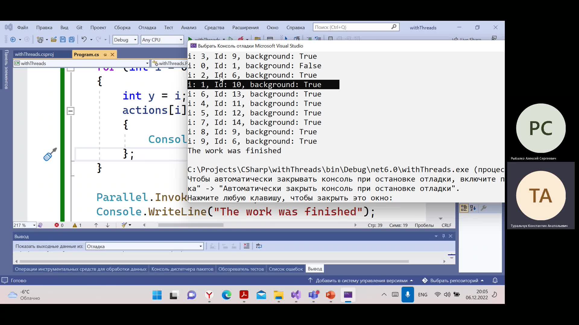Collapse the for loop block in code margin
Screen dimensions: 579x325
coord(70,69)
